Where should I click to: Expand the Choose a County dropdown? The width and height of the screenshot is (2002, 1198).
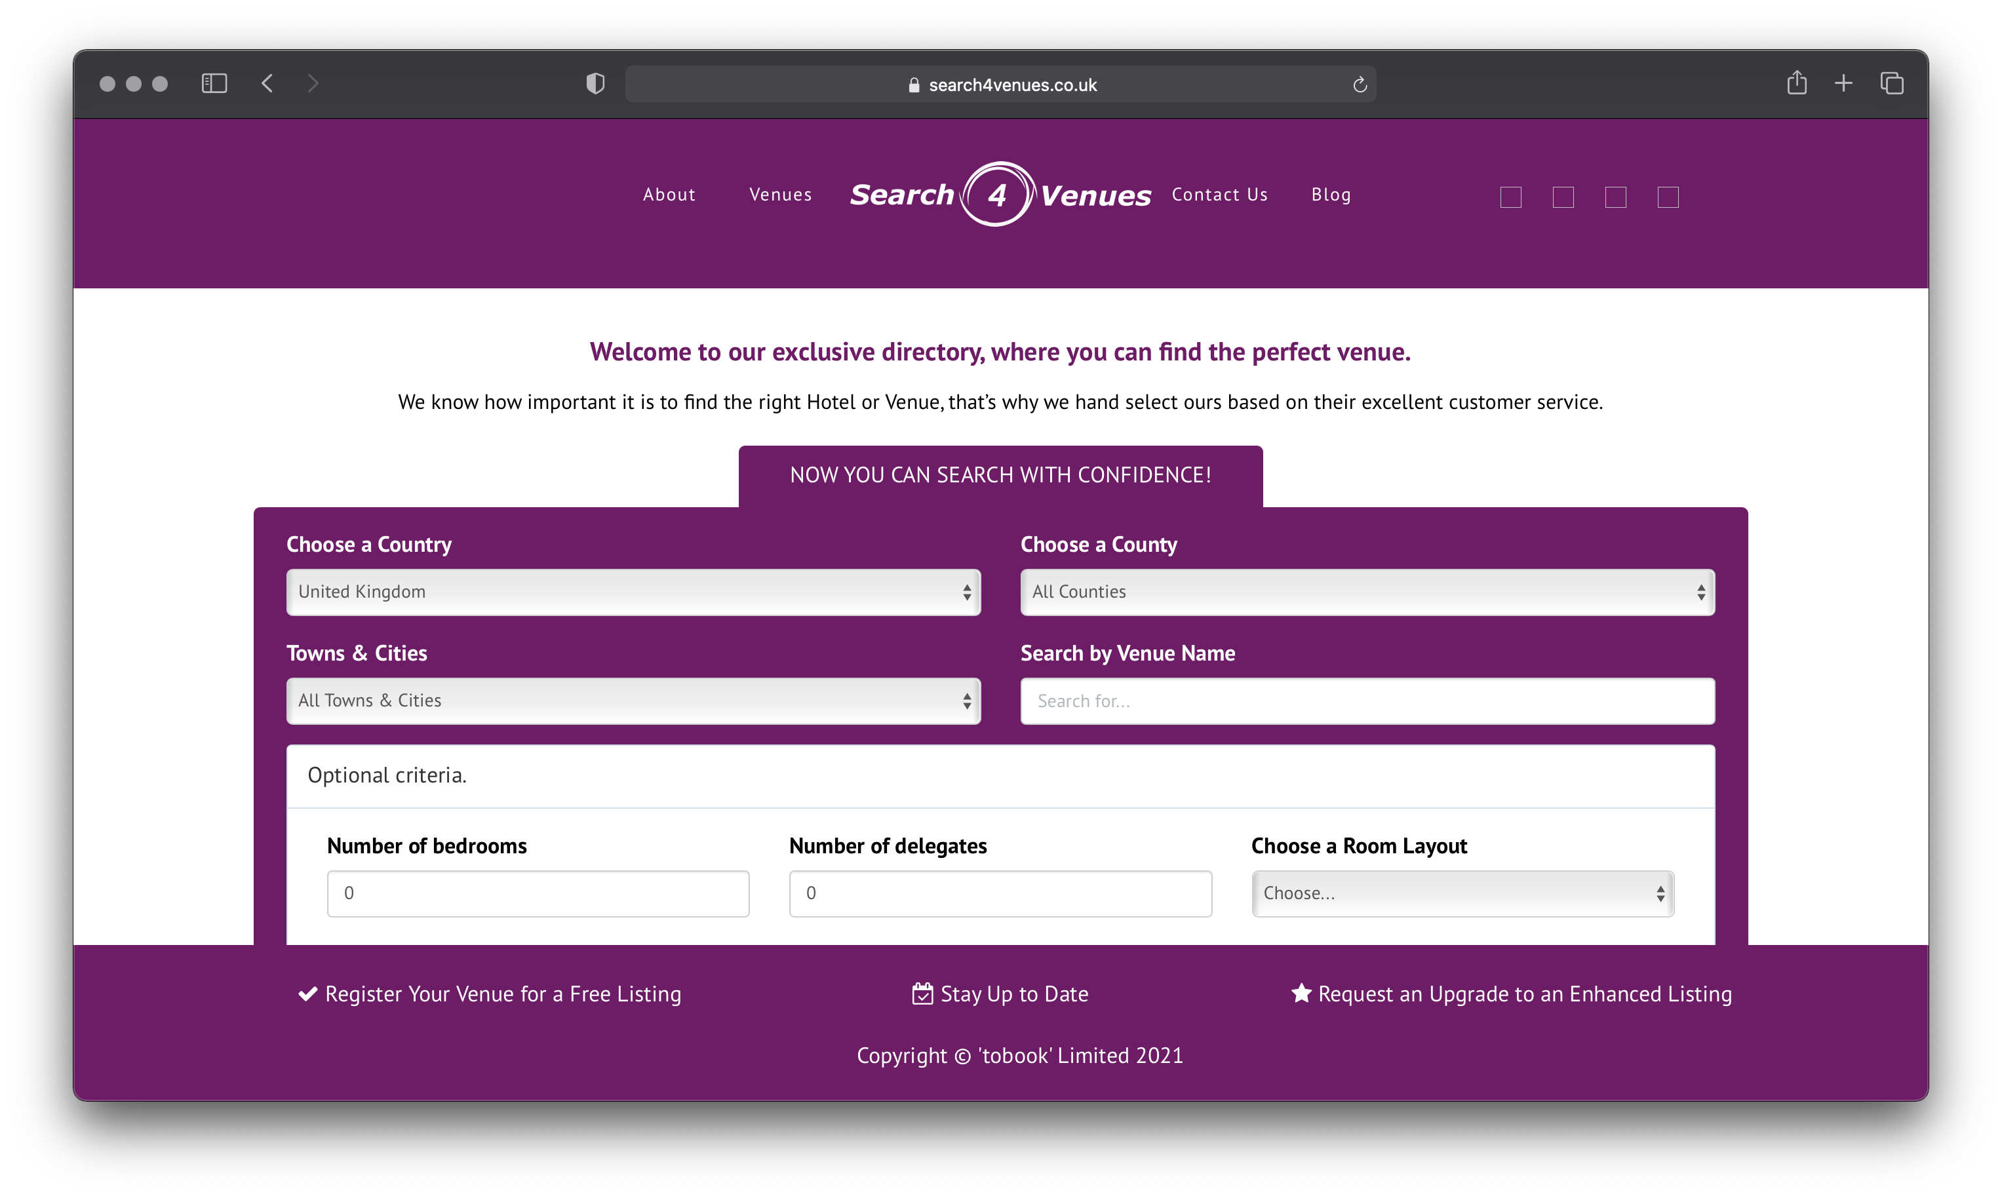1367,590
